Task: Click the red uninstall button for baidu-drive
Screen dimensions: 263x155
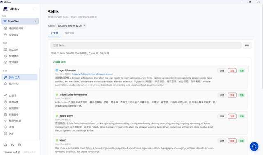Action: (x=232, y=116)
